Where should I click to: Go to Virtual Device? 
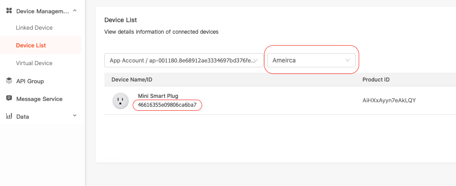[34, 63]
